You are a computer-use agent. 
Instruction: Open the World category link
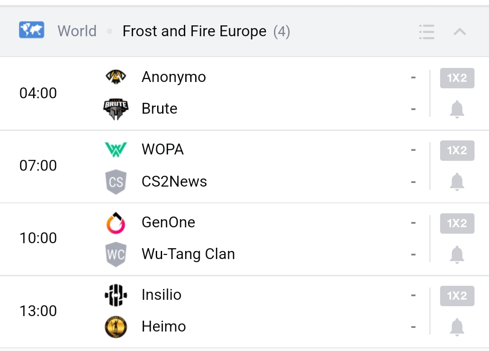pos(77,31)
